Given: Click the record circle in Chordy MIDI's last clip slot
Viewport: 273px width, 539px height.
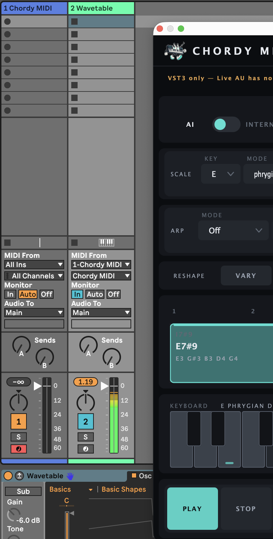Looking at the screenshot, I should (7, 111).
